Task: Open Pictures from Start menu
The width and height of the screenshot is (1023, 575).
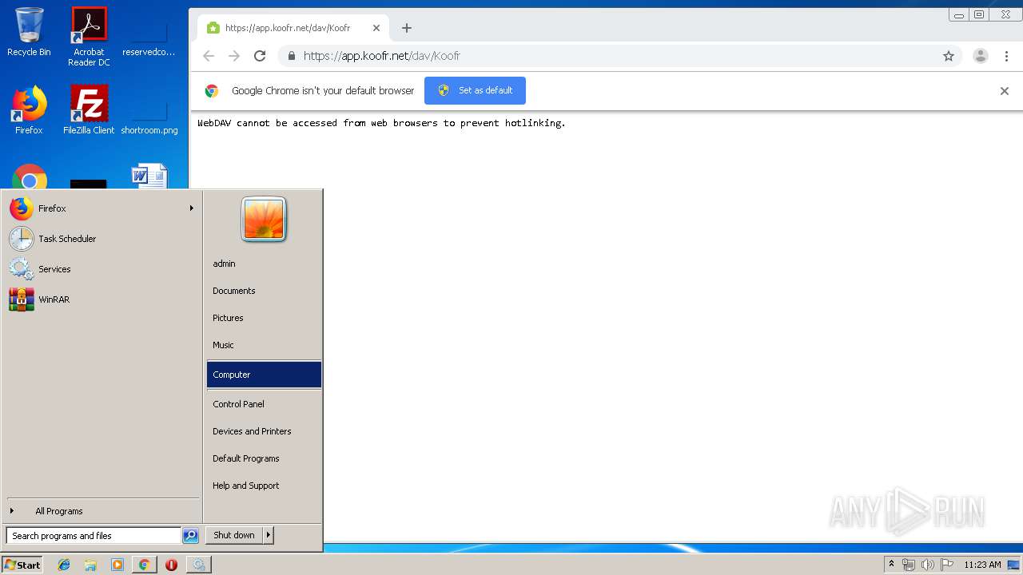Action: coord(264,318)
